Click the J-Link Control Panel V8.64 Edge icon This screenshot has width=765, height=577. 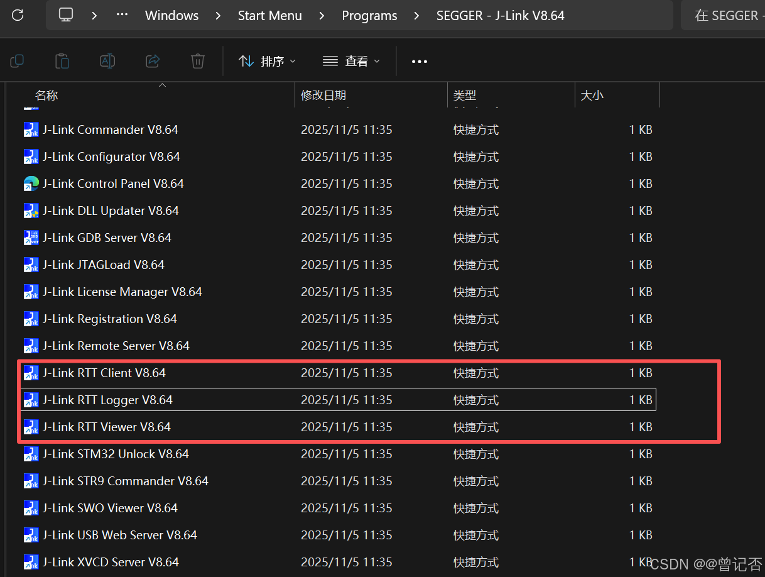tap(31, 184)
